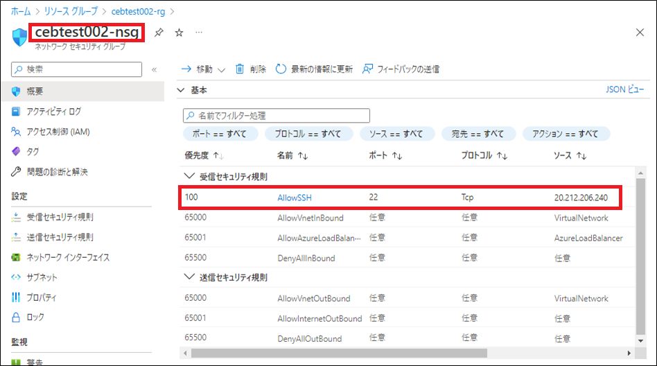Image resolution: width=657 pixels, height=366 pixels.
Task: Click the ロック padlock icon
Action: (x=16, y=317)
